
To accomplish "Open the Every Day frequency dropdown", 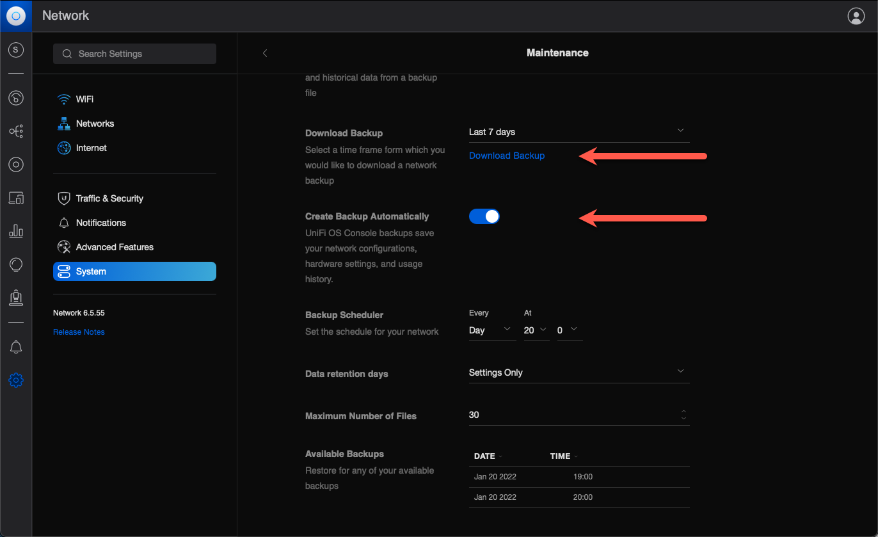I will click(x=492, y=330).
